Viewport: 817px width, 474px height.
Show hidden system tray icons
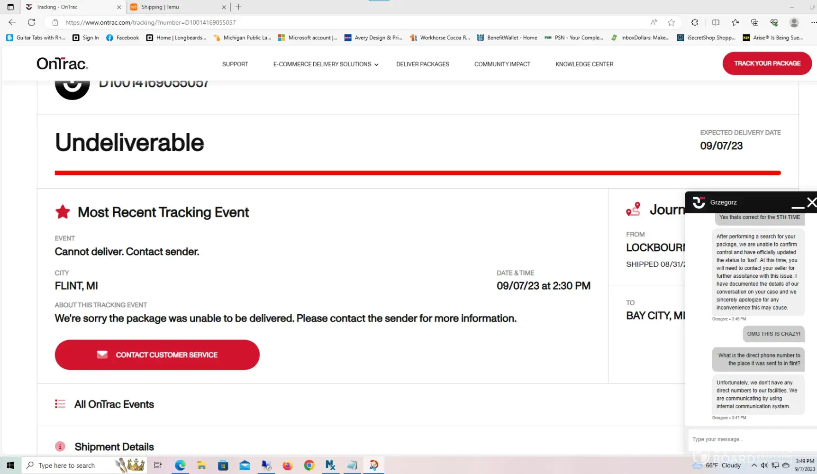tap(754, 465)
